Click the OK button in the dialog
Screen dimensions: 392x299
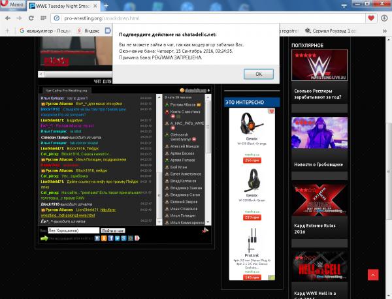pyautogui.click(x=259, y=74)
